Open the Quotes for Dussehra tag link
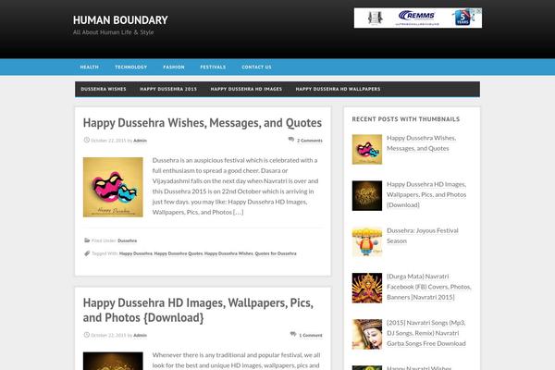The height and width of the screenshot is (370, 555). click(x=276, y=253)
